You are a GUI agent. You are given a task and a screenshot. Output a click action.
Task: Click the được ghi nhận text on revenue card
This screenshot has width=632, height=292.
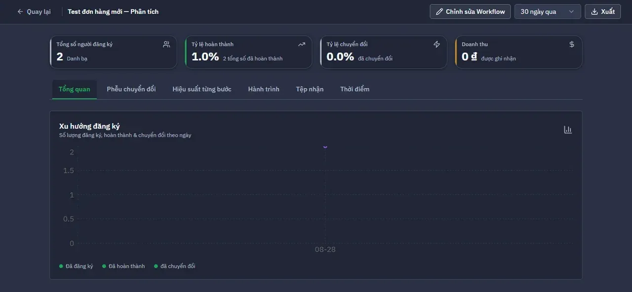click(499, 59)
